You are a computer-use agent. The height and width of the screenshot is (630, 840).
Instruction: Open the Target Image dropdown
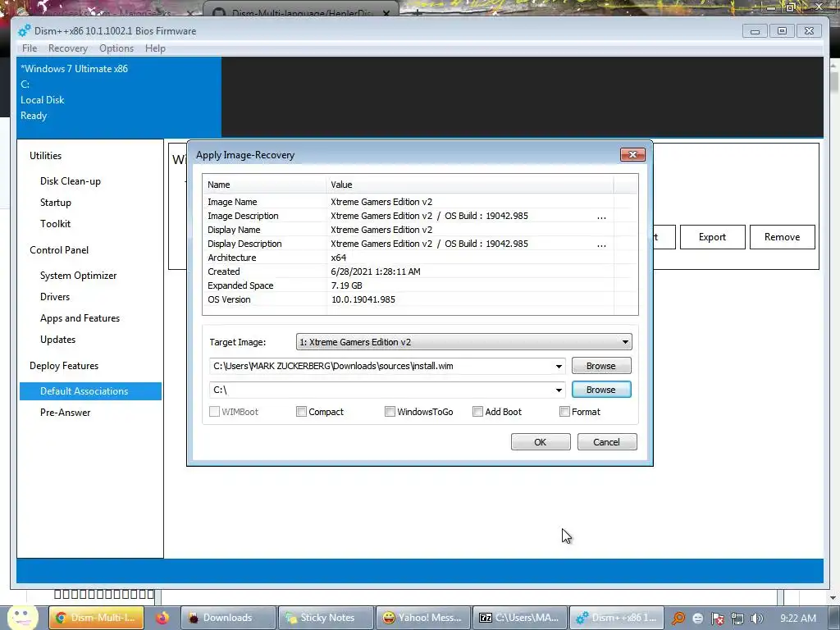click(x=464, y=342)
